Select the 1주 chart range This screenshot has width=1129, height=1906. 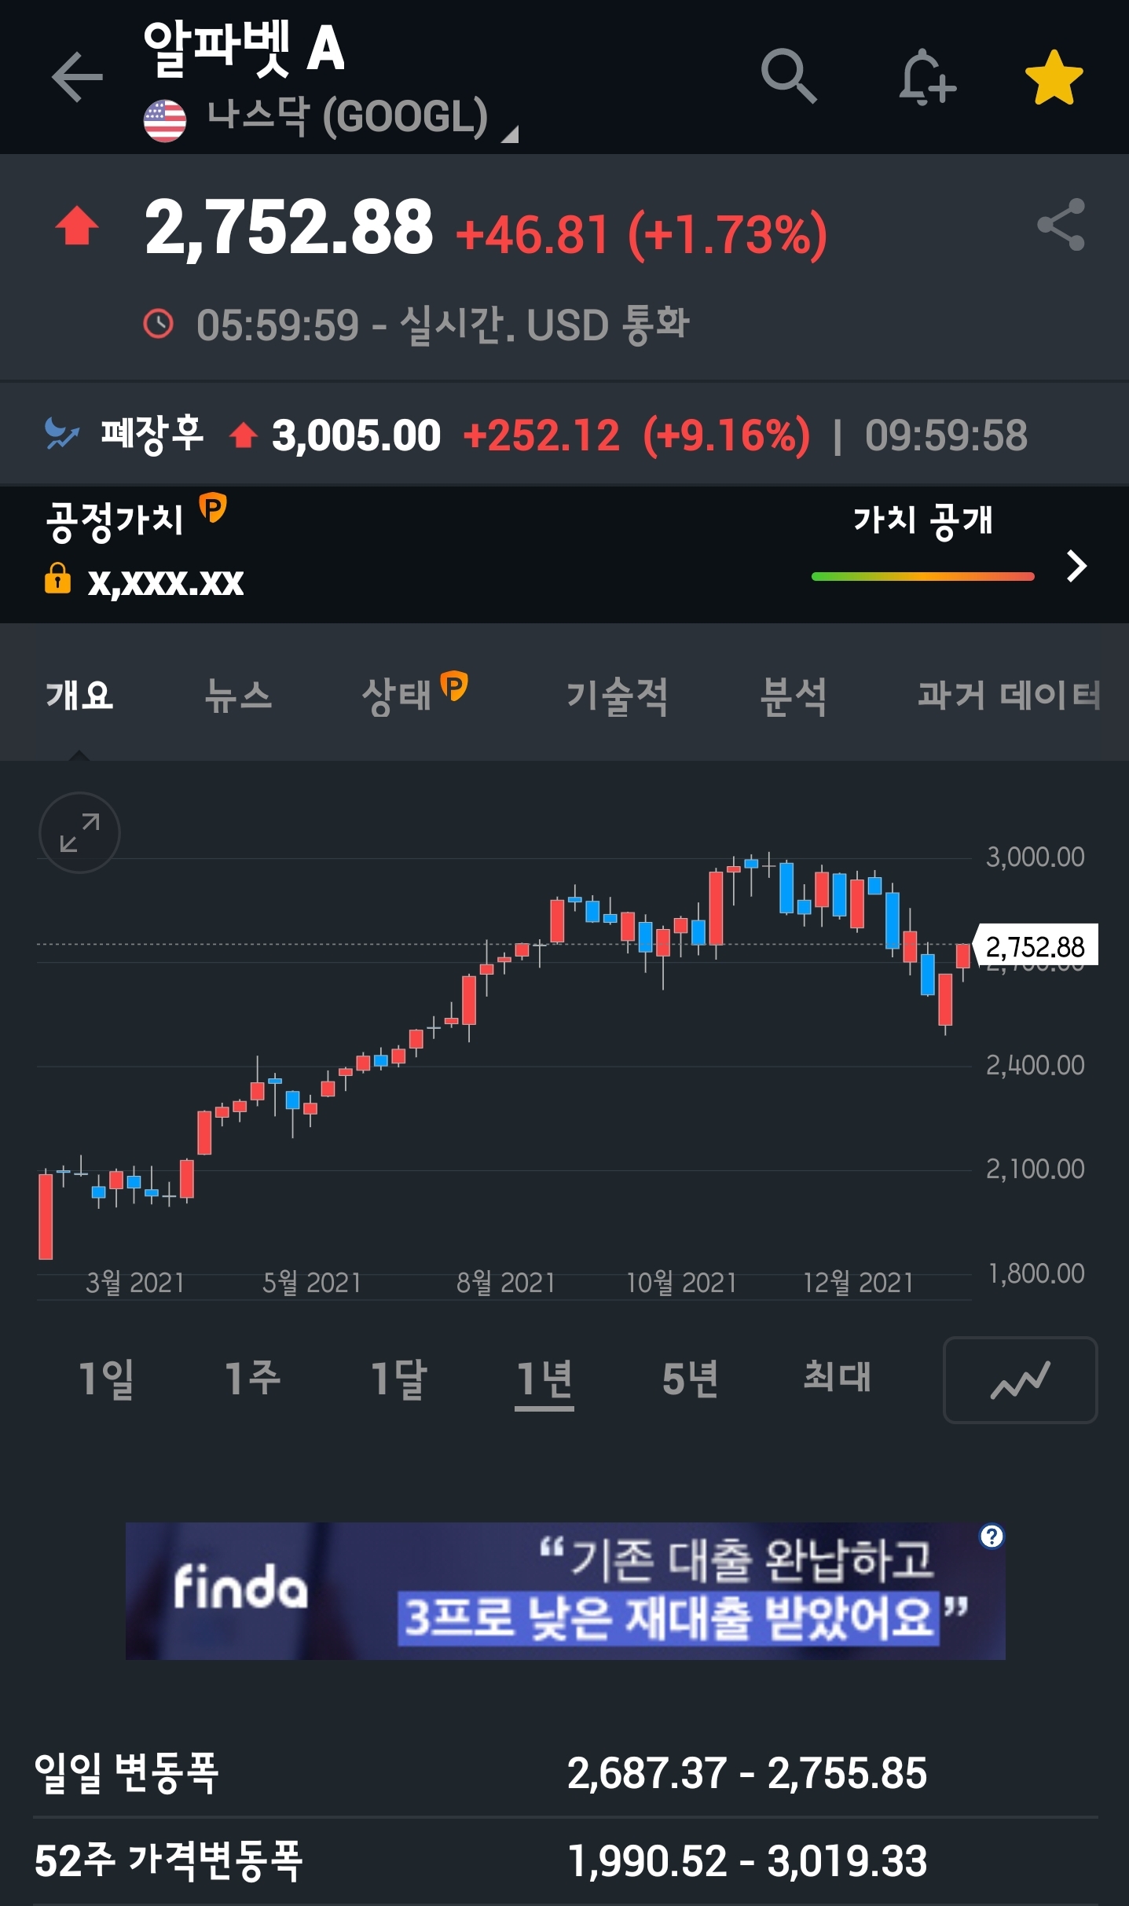tap(252, 1379)
